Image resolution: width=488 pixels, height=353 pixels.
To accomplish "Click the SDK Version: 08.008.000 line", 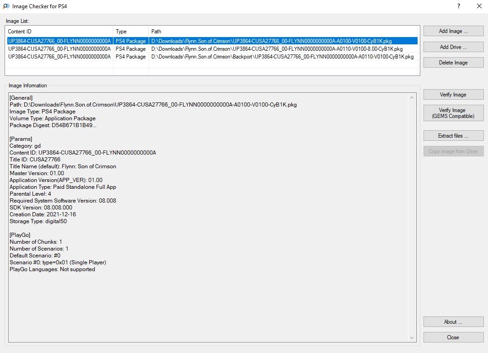I will click(41, 207).
